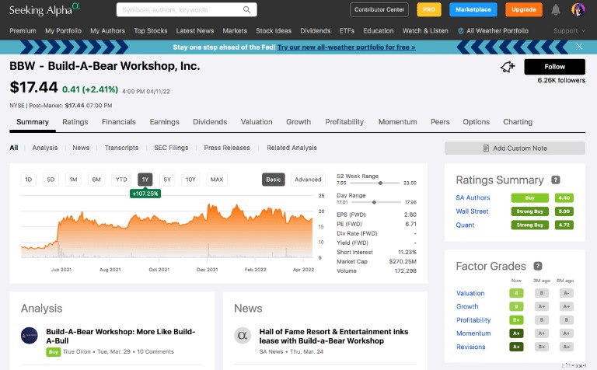Open the Momentum tab
The width and height of the screenshot is (597, 370).
(397, 122)
